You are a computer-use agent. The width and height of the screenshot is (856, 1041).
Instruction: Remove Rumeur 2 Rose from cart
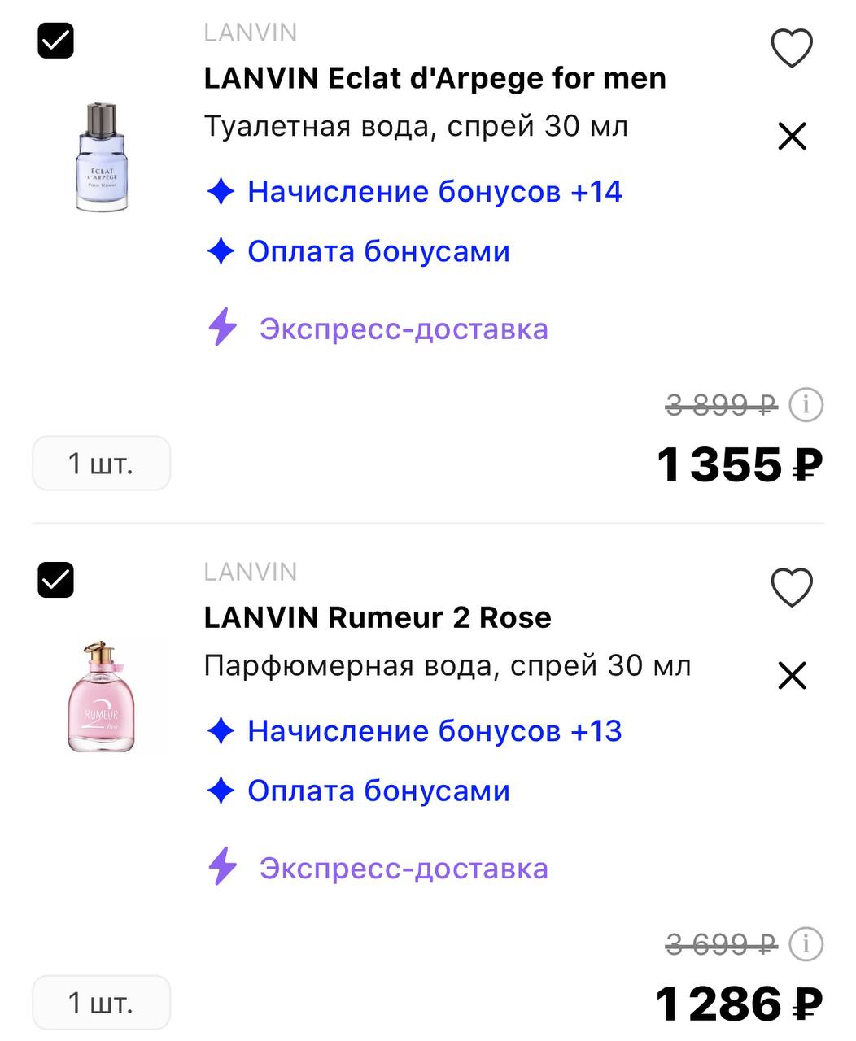pos(792,676)
